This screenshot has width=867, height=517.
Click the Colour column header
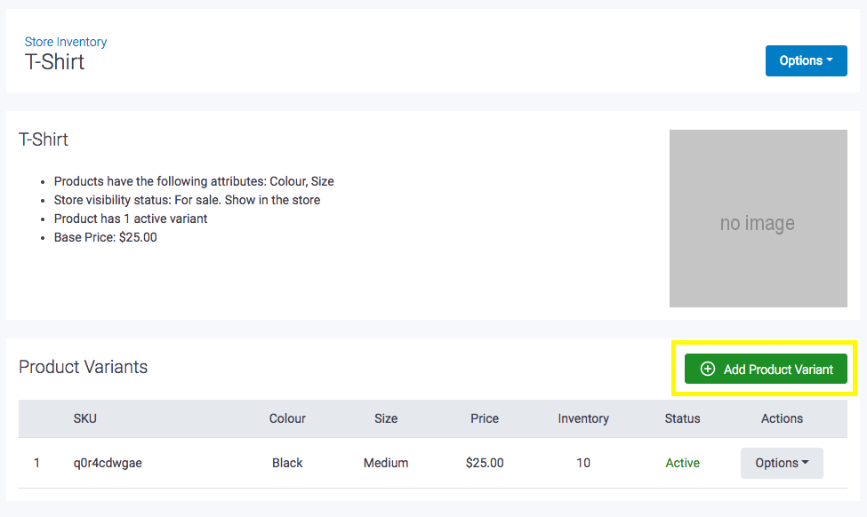click(x=287, y=418)
